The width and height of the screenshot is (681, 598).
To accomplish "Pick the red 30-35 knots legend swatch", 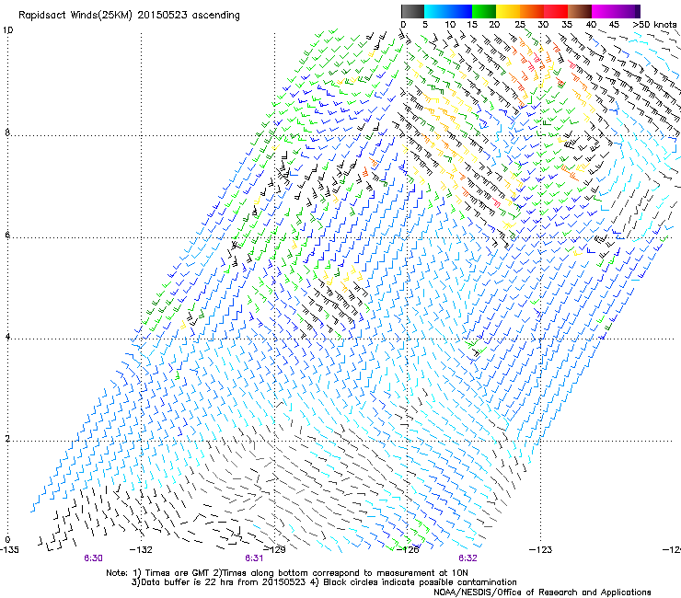I will click(556, 11).
